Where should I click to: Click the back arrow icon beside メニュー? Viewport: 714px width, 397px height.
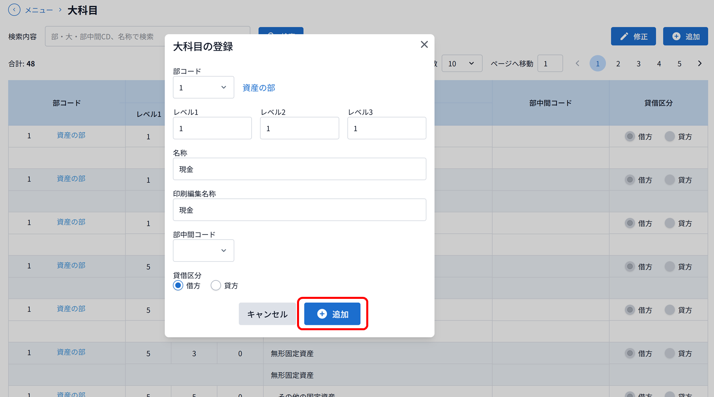pos(14,10)
